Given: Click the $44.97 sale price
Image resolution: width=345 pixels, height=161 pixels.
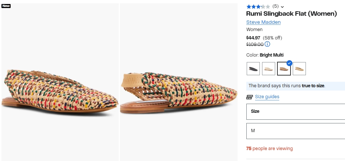Looking at the screenshot, I should [x=253, y=38].
